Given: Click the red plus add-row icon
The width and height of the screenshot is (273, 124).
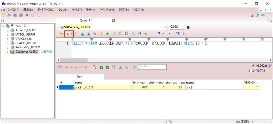Looking at the screenshot, I should click(x=67, y=67).
